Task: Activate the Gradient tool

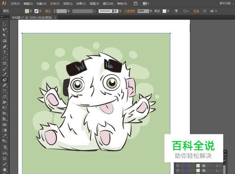Action: [x=4, y=130]
